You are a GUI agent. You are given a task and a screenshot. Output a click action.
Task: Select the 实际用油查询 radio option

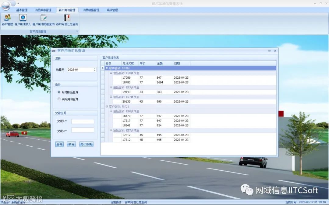tap(68, 99)
